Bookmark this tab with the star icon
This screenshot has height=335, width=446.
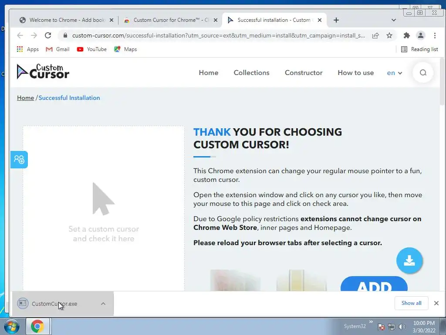pyautogui.click(x=389, y=35)
